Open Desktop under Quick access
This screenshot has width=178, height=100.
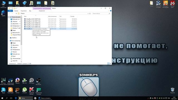pos(15,19)
